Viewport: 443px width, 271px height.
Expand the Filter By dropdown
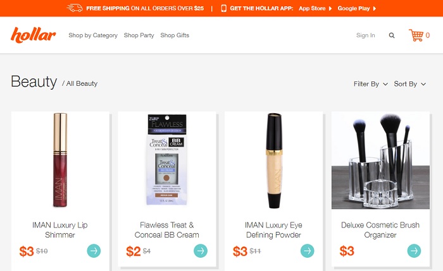[370, 84]
